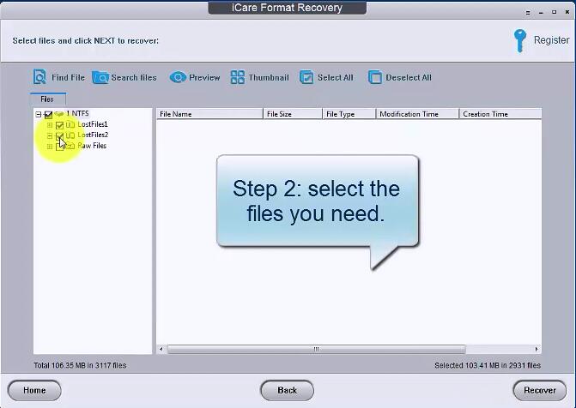Screen dimensions: 576x408
Task: Click the Deselect All label
Action: click(408, 77)
